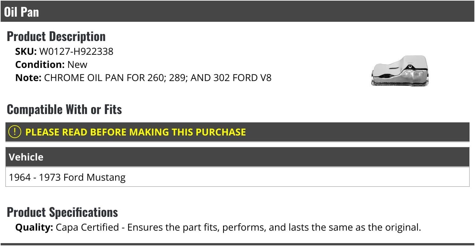Click the Compatible With or Fits heading
Screen dimensions: 475x246
[x=64, y=109]
